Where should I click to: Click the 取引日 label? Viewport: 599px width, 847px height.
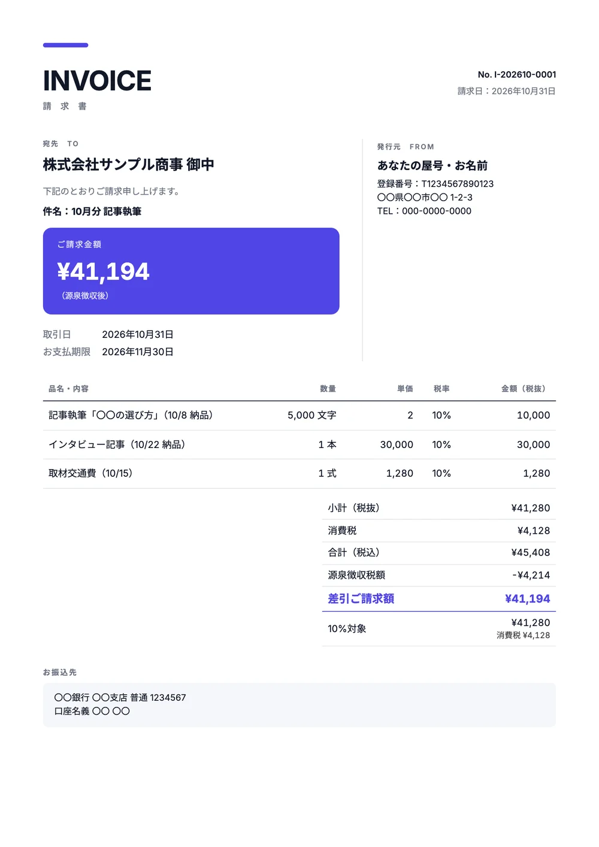pyautogui.click(x=57, y=334)
